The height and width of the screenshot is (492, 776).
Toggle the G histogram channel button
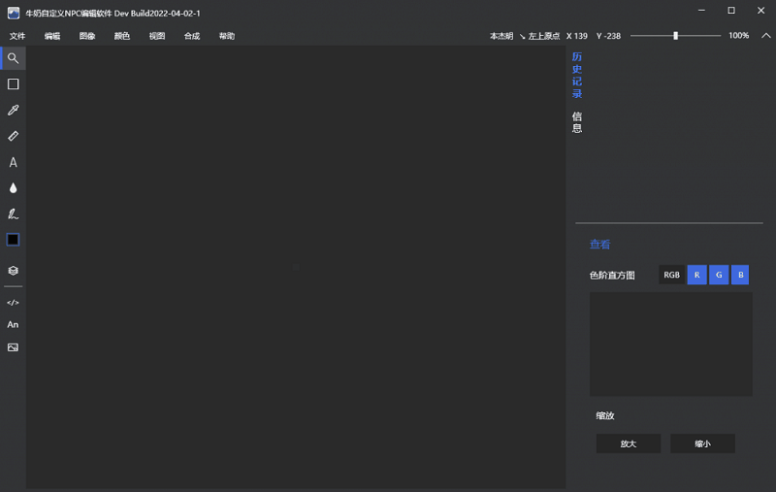719,275
